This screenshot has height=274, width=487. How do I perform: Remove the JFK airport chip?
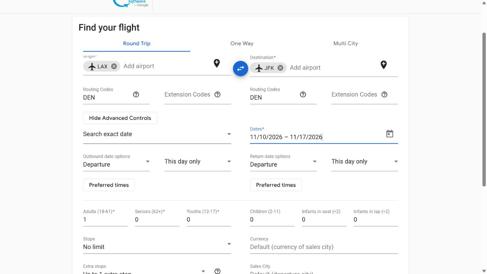click(x=280, y=68)
